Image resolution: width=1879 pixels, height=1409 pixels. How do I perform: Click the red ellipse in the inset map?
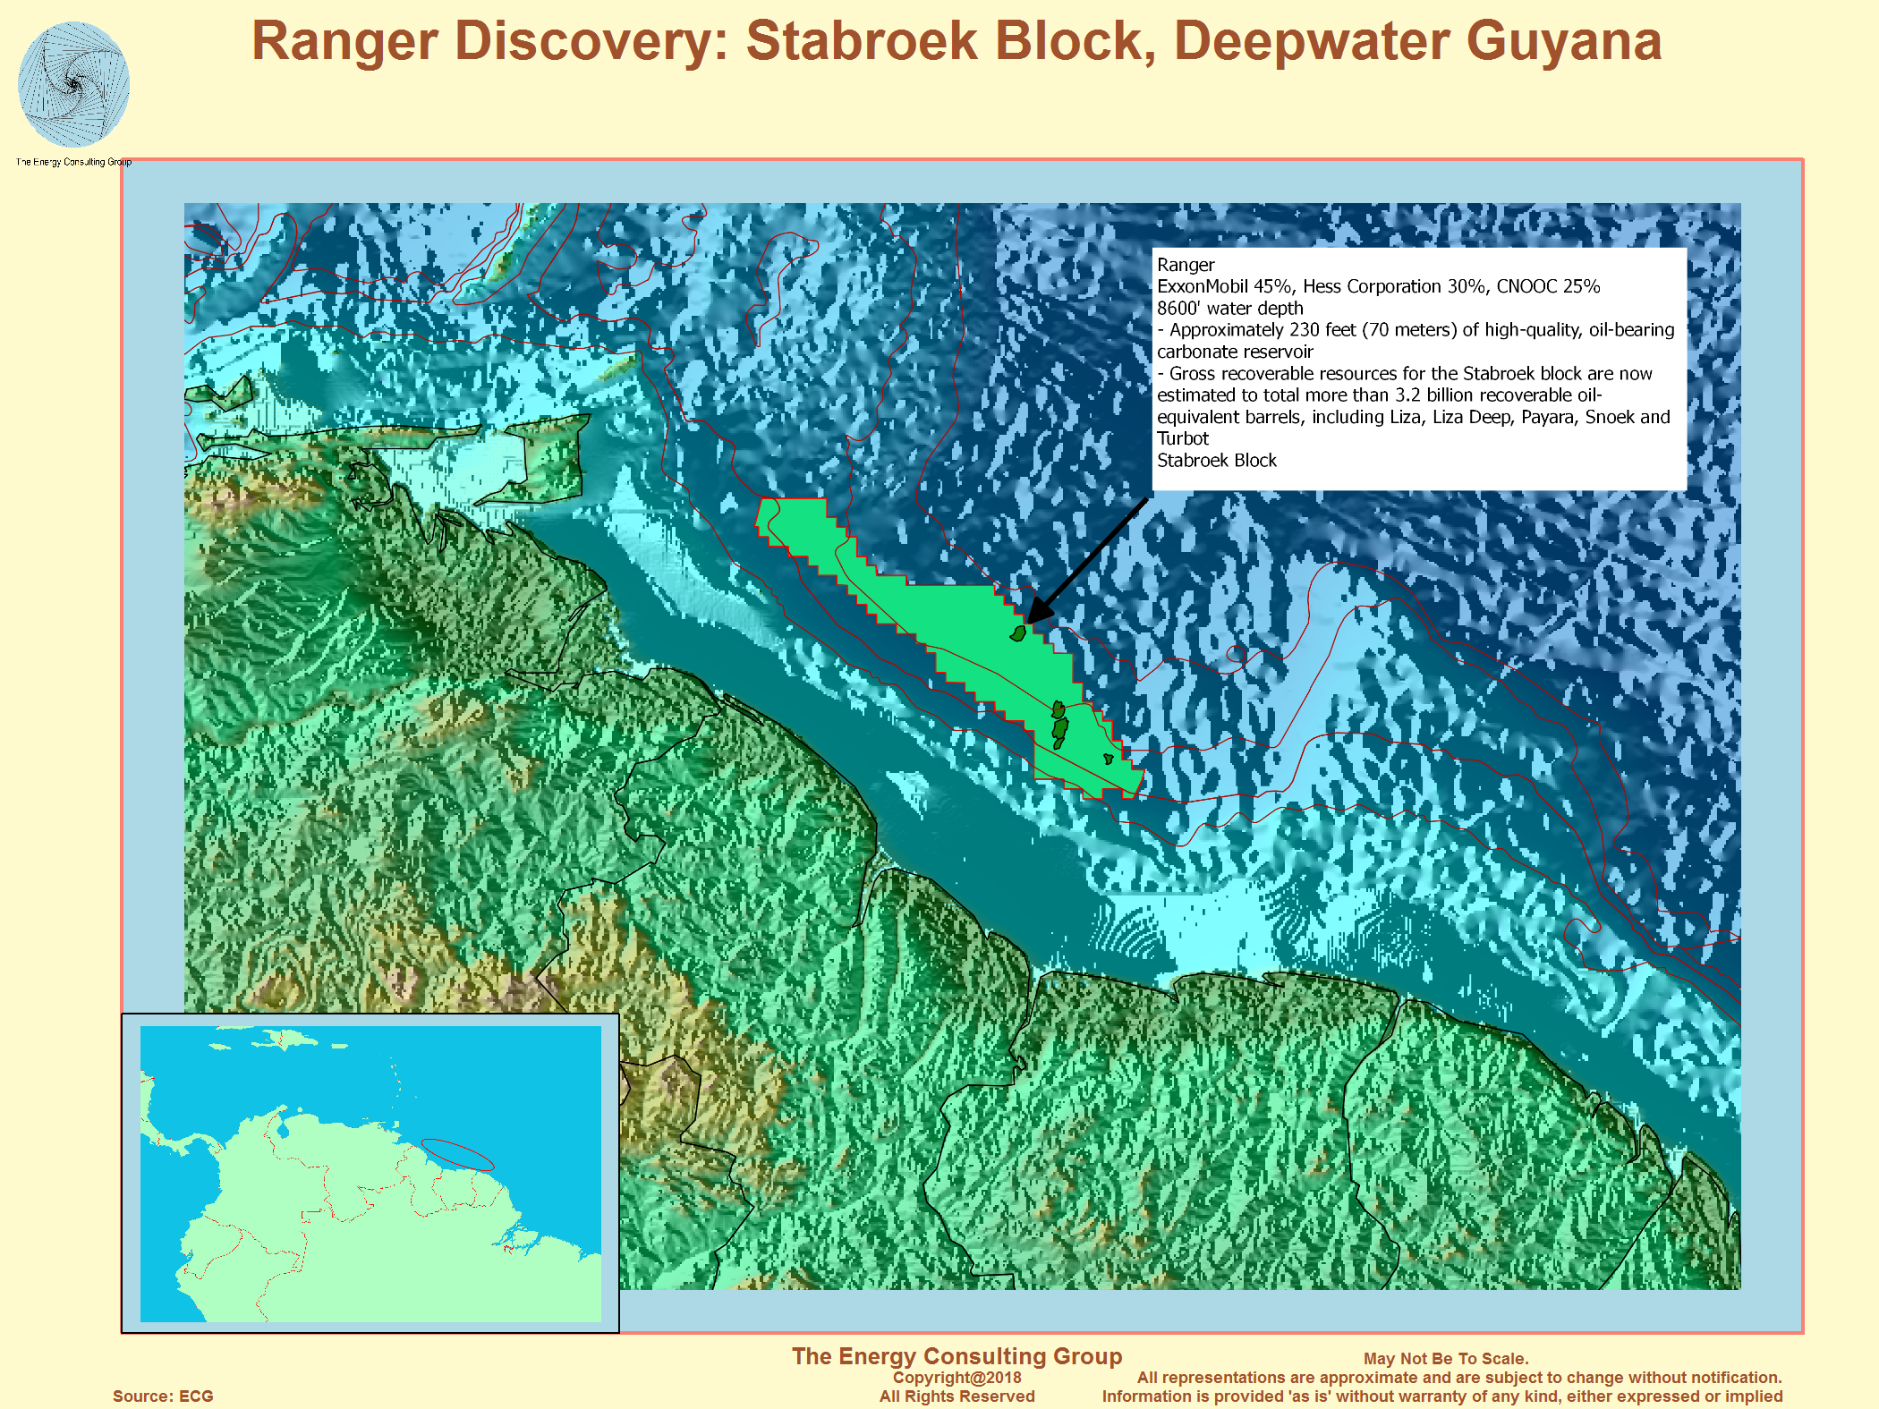point(457,1155)
